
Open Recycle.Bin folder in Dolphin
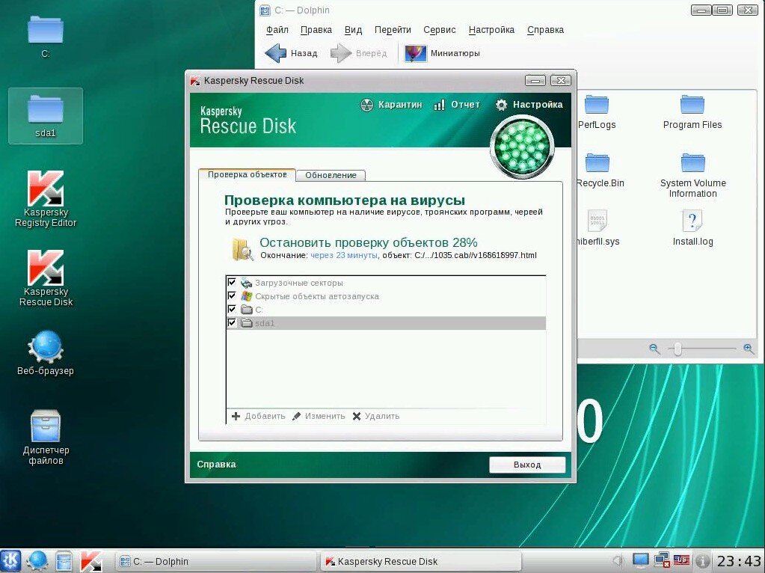tap(600, 171)
